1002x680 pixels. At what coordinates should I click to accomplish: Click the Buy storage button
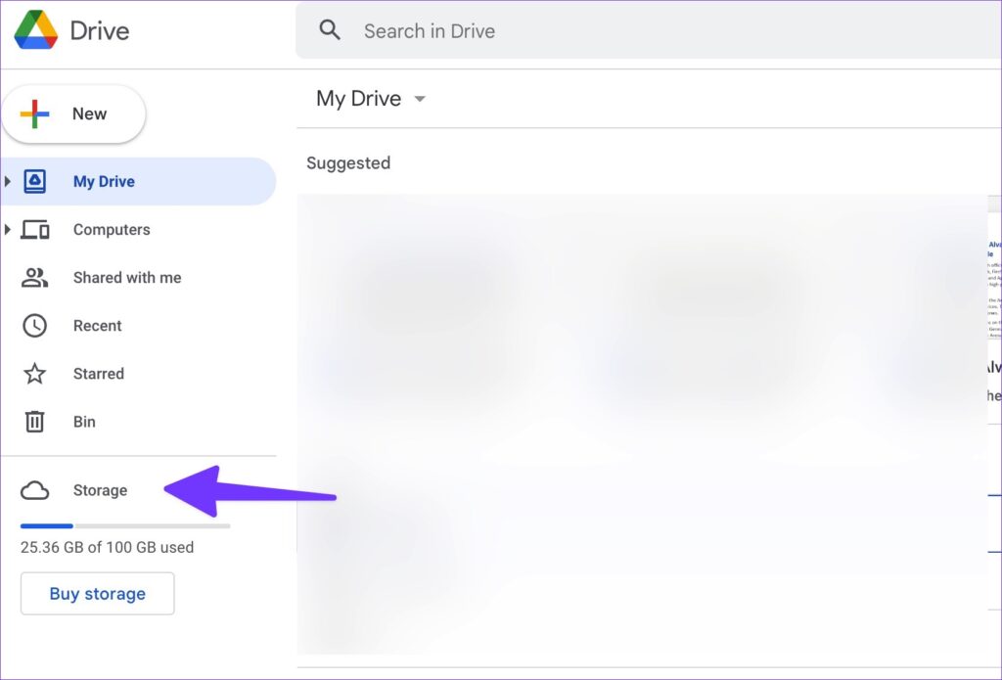pos(97,594)
